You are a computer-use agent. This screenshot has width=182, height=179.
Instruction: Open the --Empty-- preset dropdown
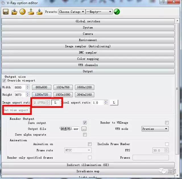pos(99,12)
